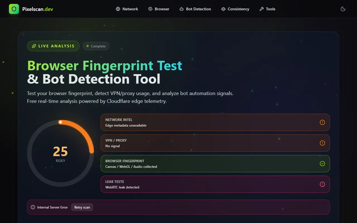
Task: Click the Network Intel warning icon
Action: pos(322,122)
